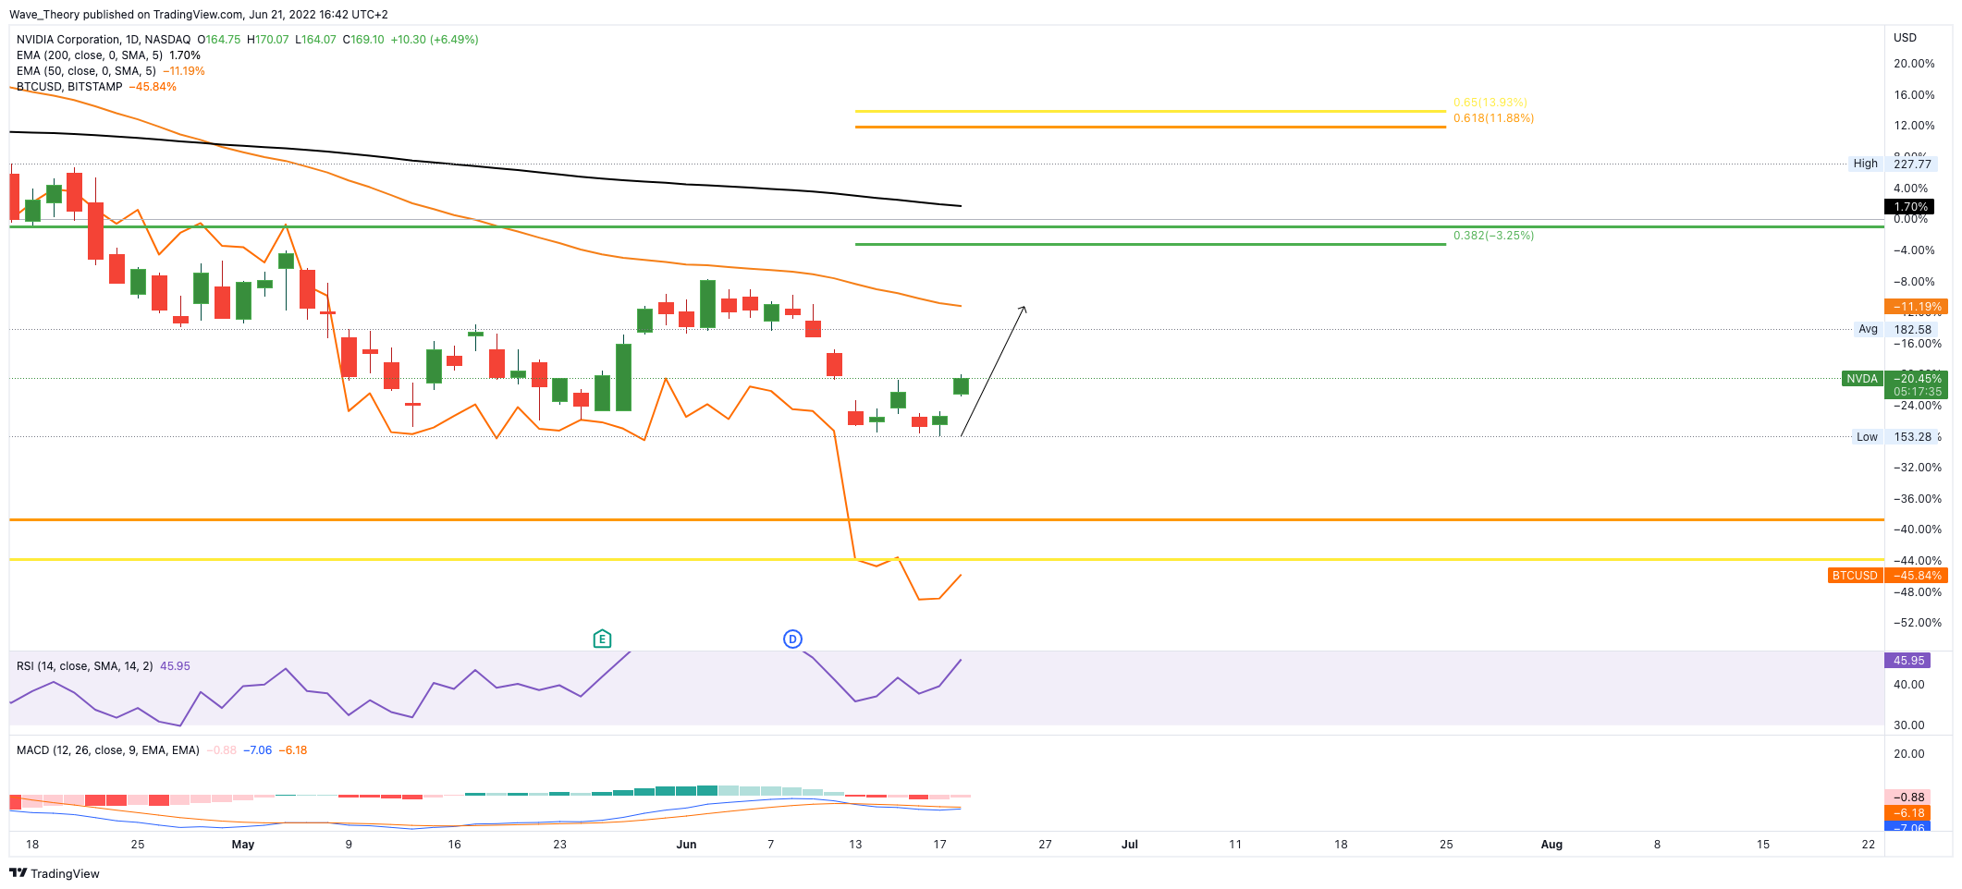This screenshot has width=1962, height=889.
Task: Click the low value L164.07 in the legend
Action: click(315, 40)
